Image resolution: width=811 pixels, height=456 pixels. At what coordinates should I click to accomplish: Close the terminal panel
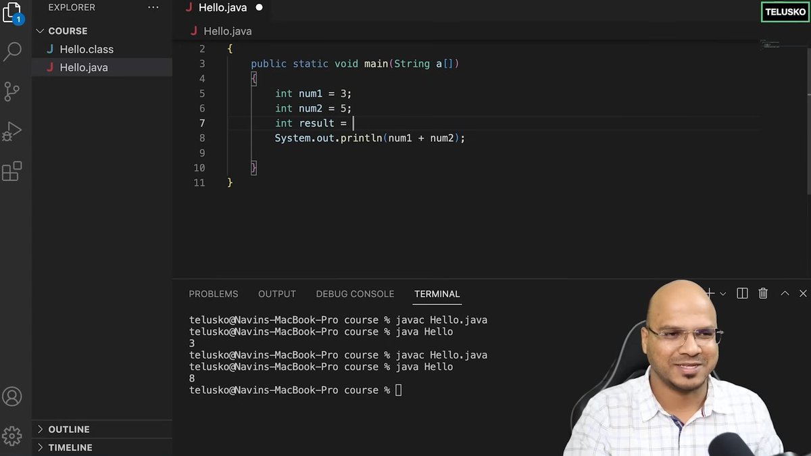click(803, 293)
